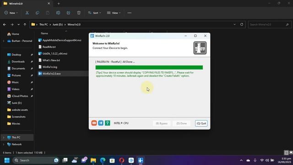
Task: Refresh the Winra1n2.0 folder view
Action: pos(242,24)
